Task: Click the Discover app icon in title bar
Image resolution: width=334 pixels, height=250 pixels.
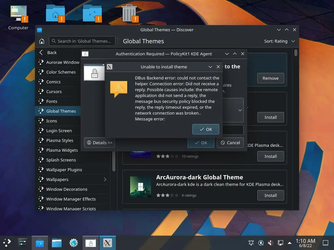Action: point(39,30)
